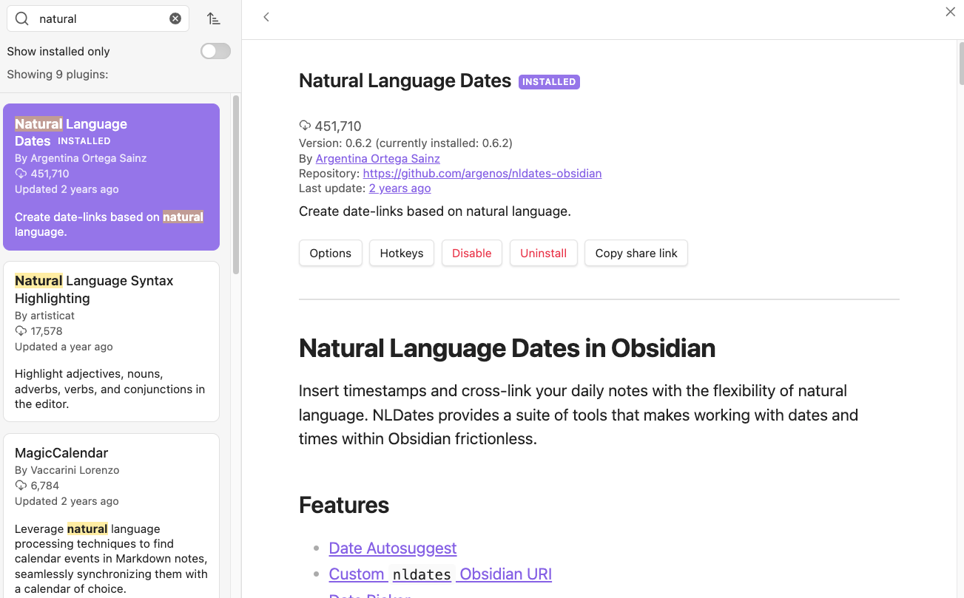Clear the search text via the X icon
The image size is (964, 598).
pos(175,18)
